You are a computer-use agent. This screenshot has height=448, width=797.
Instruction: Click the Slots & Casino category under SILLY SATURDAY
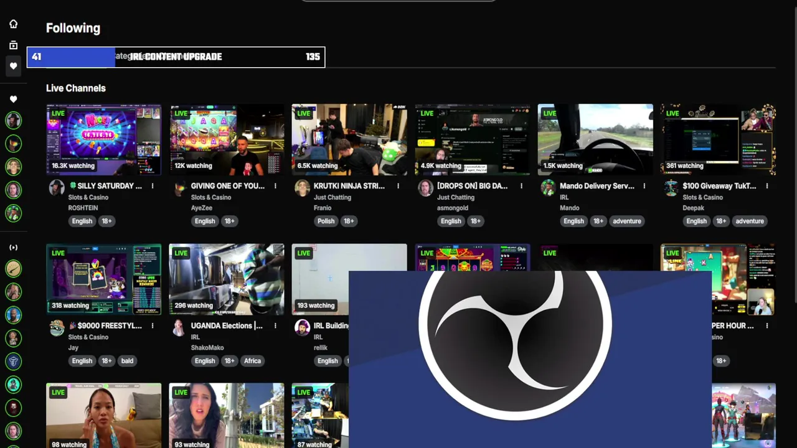(88, 197)
